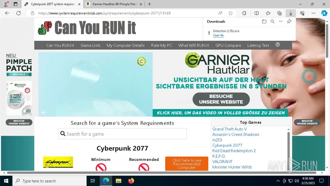Open Grand Theft Auto V requirements

[x=229, y=129]
